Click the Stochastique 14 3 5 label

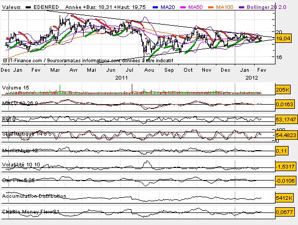coord(27,134)
